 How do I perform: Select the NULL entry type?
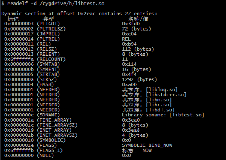[x=45, y=155]
